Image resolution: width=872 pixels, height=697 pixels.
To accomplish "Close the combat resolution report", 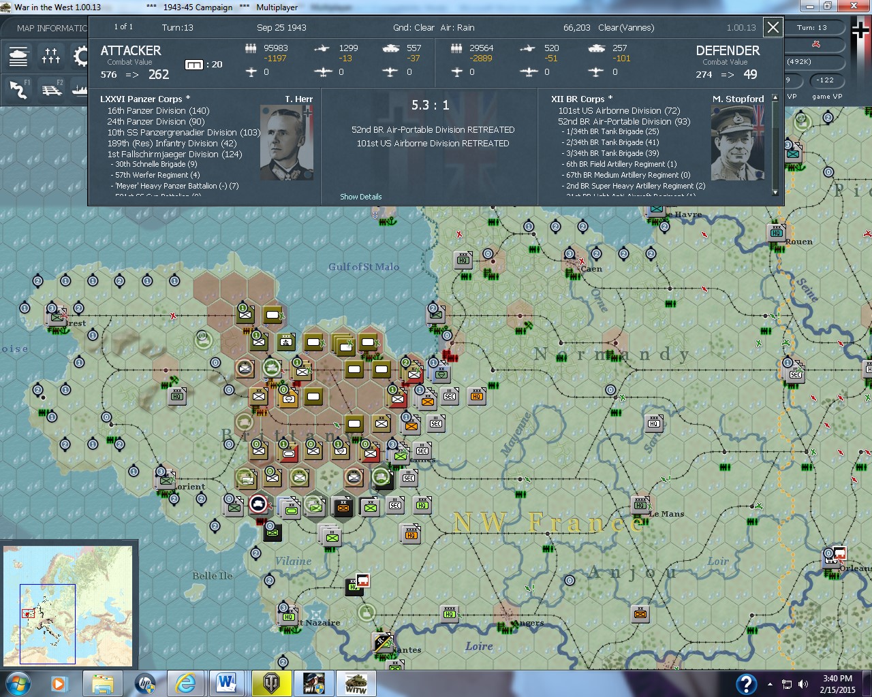I will pyautogui.click(x=773, y=28).
